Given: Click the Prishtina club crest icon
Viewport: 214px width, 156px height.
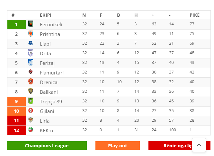Looking at the screenshot, I should pyautogui.click(x=31, y=34).
